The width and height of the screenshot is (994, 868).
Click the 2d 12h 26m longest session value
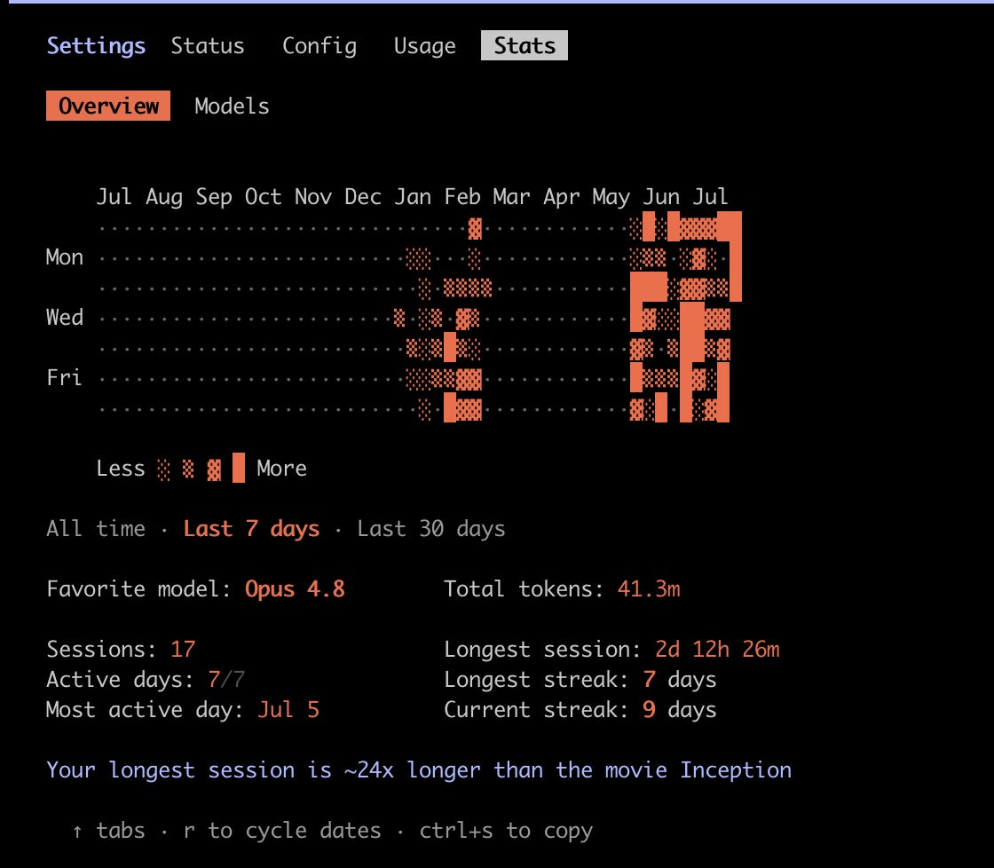tap(717, 650)
